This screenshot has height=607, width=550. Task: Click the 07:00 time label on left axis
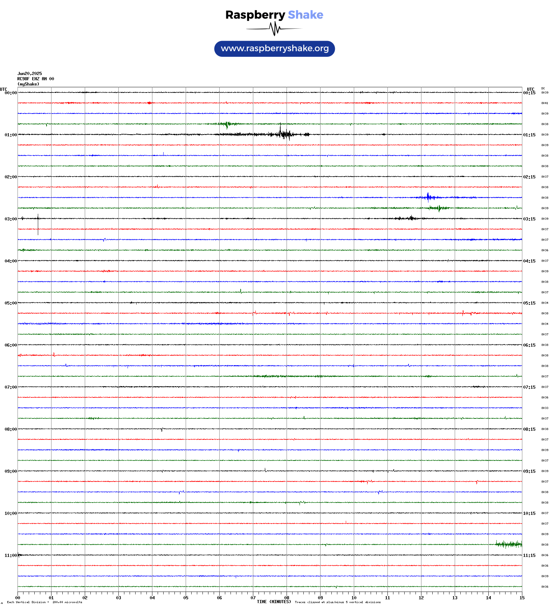(x=11, y=387)
